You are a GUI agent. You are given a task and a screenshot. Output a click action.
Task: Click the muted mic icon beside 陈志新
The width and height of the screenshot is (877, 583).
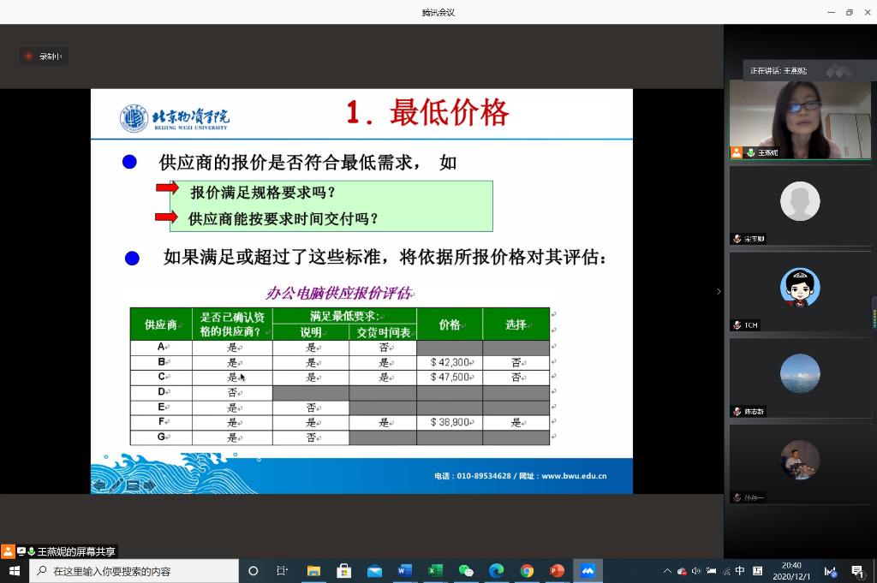[x=737, y=412]
